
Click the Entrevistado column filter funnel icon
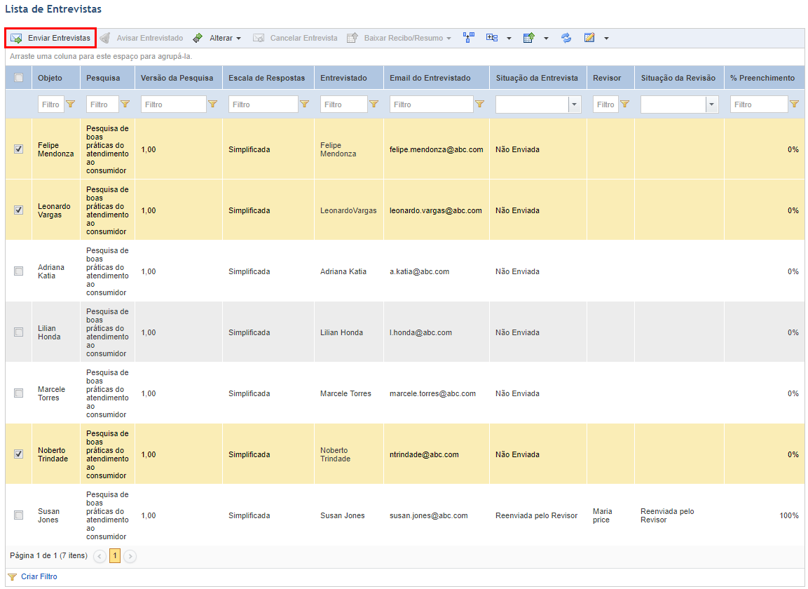(374, 104)
